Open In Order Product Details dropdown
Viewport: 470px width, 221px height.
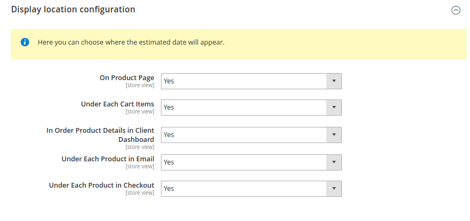pyautogui.click(x=251, y=135)
